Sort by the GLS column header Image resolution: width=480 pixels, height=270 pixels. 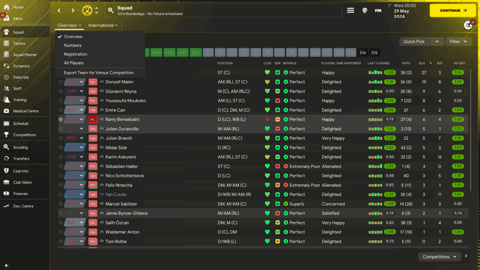[422, 63]
